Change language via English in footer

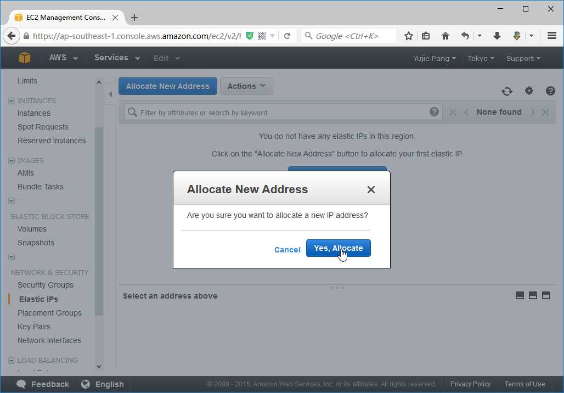click(x=102, y=384)
